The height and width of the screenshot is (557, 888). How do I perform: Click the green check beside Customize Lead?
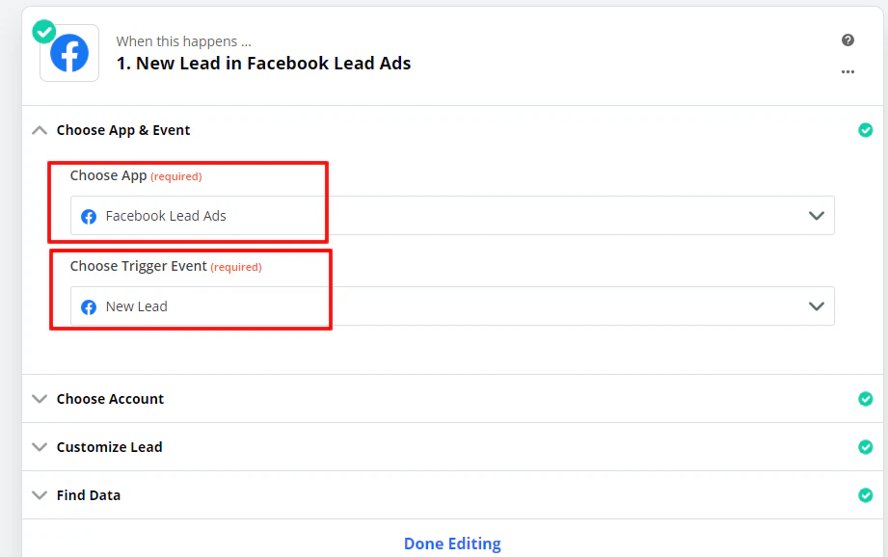coord(865,446)
